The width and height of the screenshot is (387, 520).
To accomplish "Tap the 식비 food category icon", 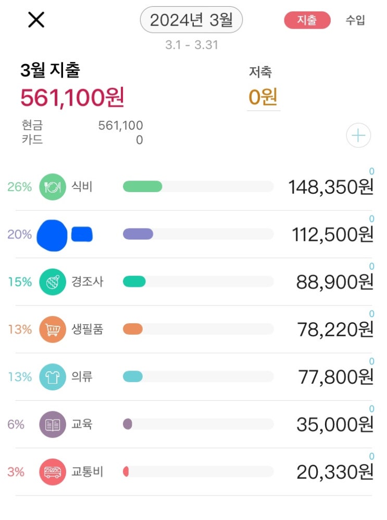I will point(53,186).
